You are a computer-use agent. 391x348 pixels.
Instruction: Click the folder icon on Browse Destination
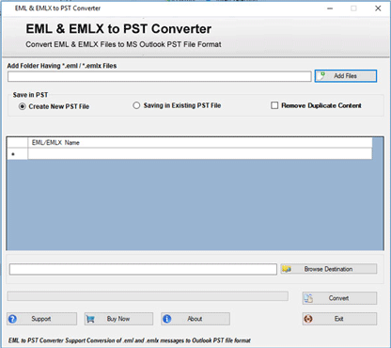click(287, 269)
